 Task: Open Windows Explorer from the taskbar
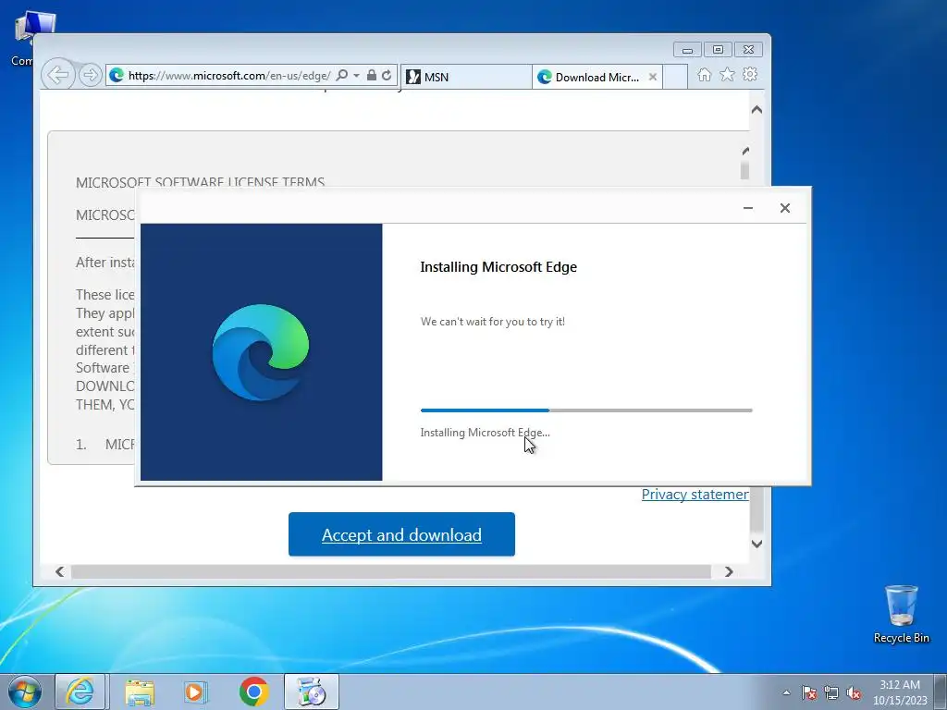[x=140, y=692]
